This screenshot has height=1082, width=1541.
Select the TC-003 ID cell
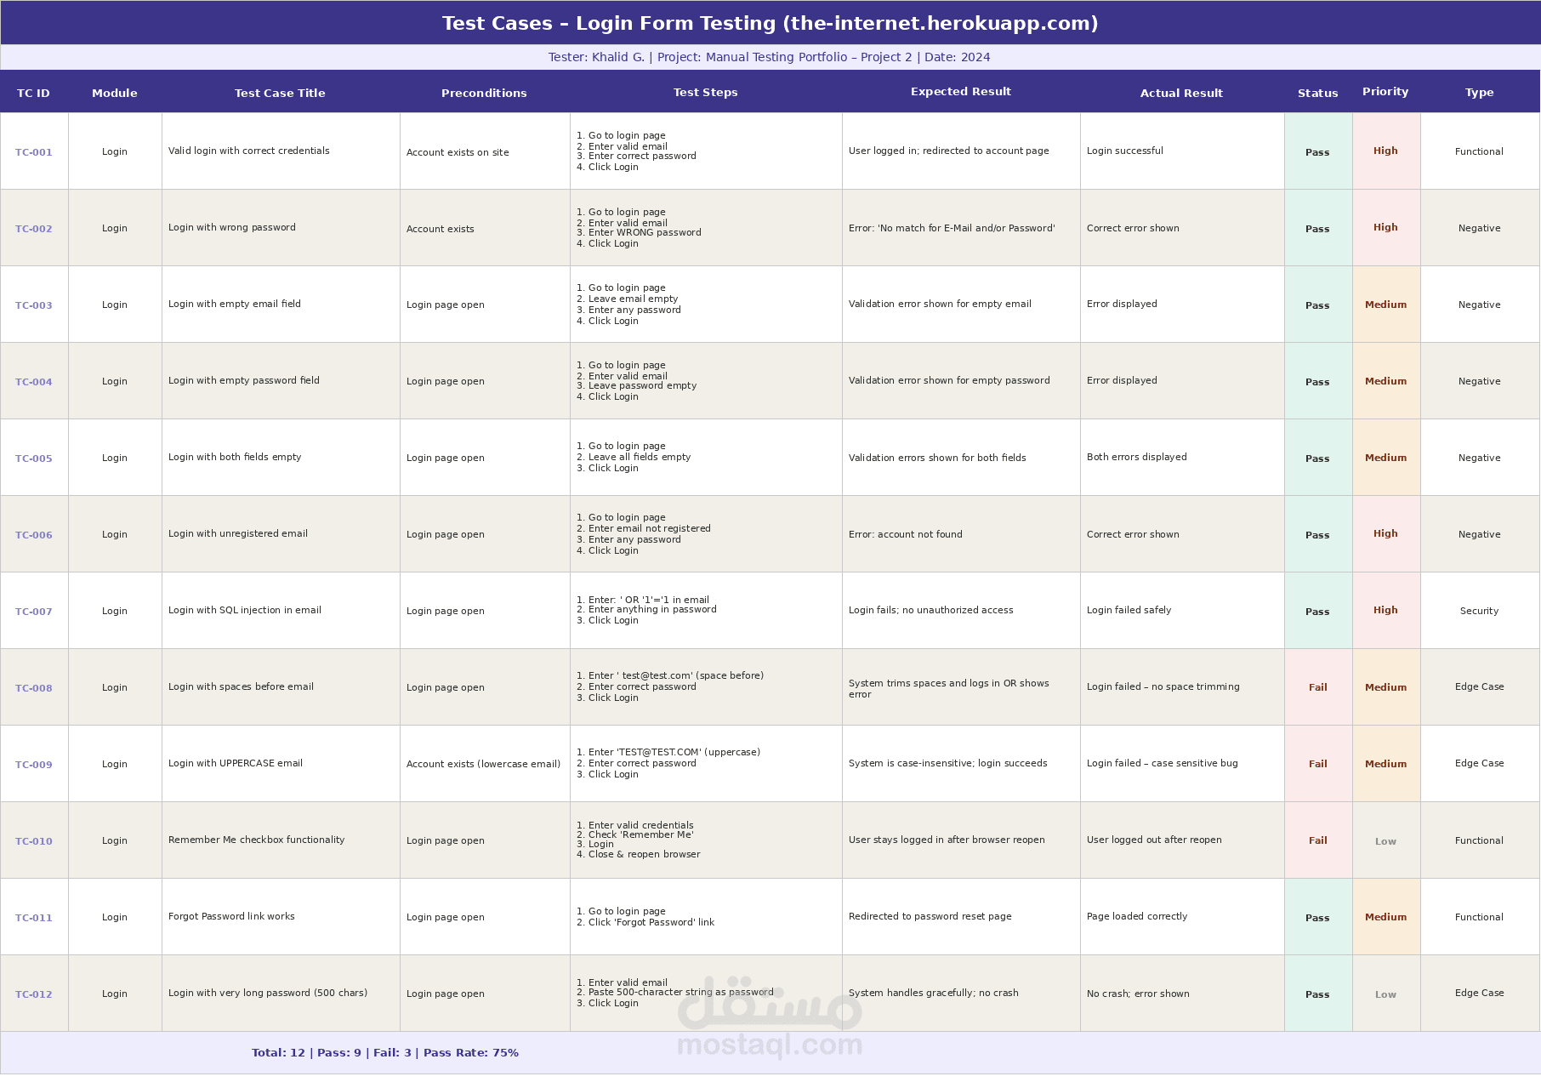click(x=34, y=305)
